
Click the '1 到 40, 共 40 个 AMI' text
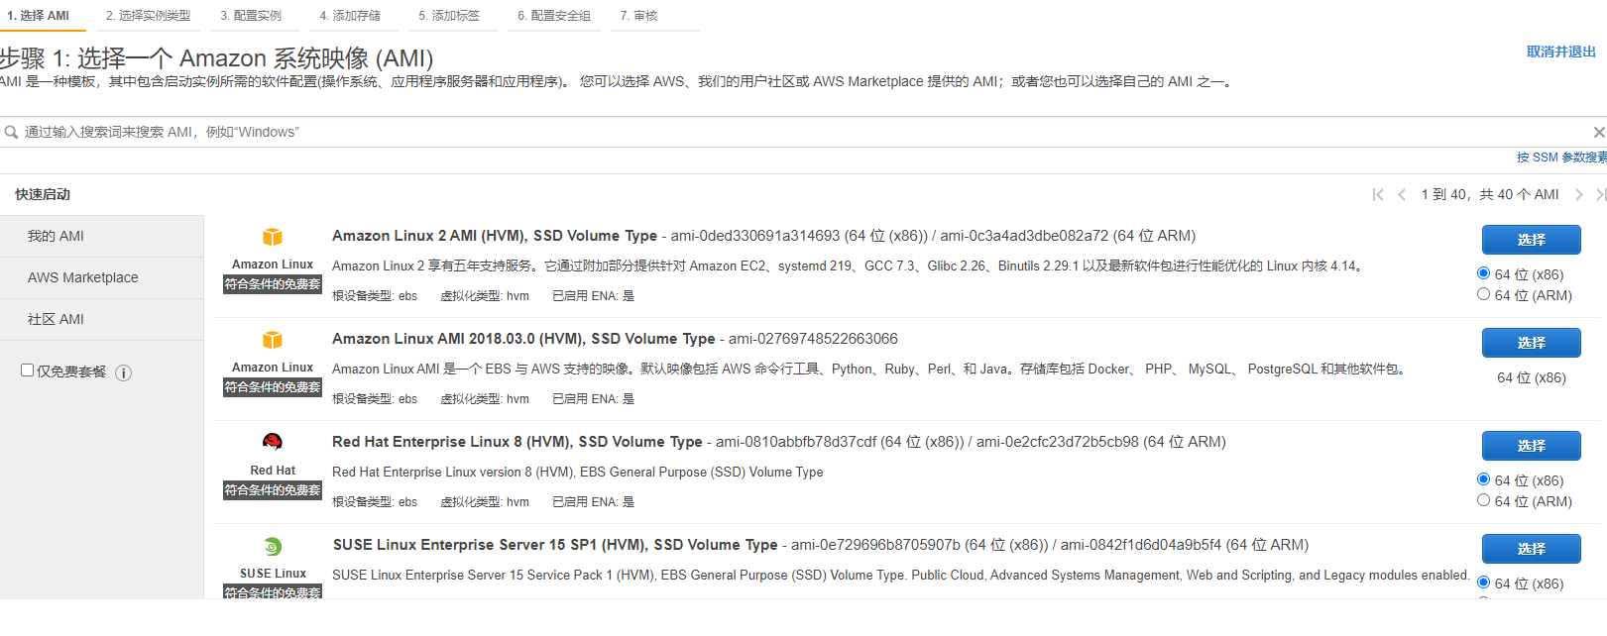pos(1490,195)
